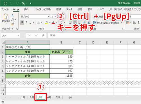Image resolution: width=141 pixels, height=104 pixels.
Task: Switch to the データ tab
Action: (69, 9)
